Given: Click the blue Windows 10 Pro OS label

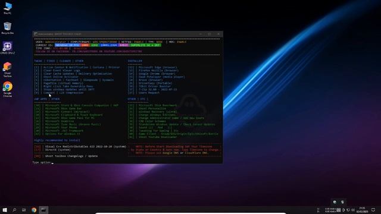Looking at the screenshot, I should 67,45.
